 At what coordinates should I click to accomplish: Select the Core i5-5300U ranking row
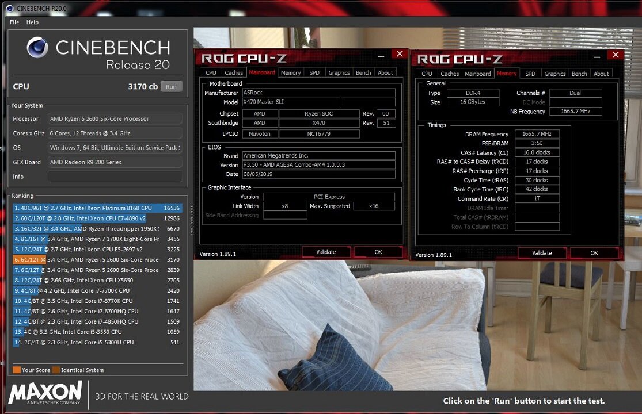pos(97,343)
